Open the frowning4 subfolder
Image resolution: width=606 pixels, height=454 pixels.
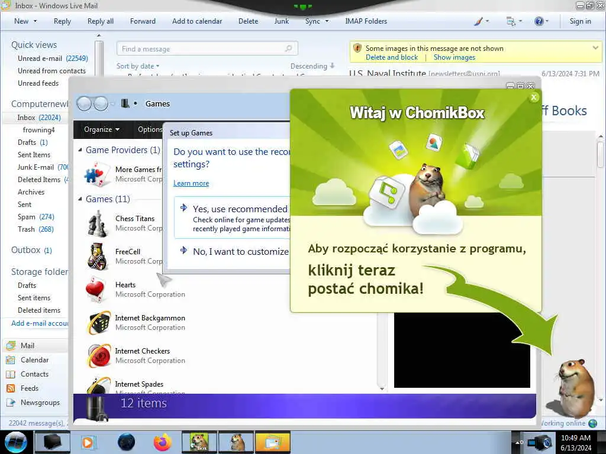(x=38, y=129)
